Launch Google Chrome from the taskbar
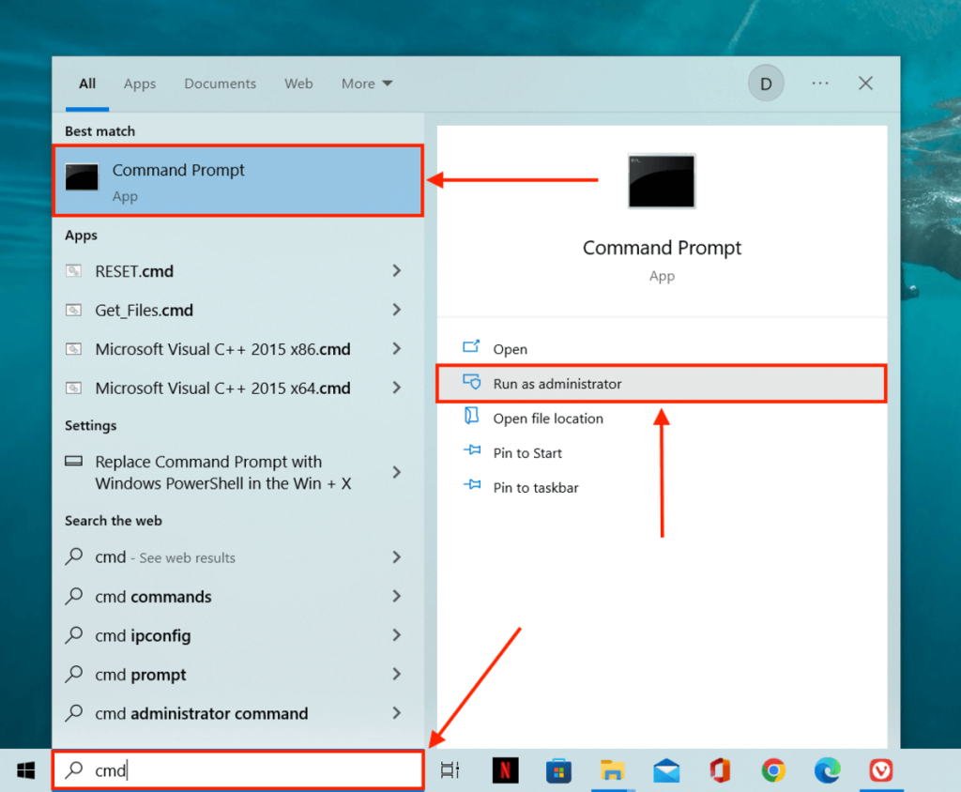The height and width of the screenshot is (792, 961). [773, 770]
